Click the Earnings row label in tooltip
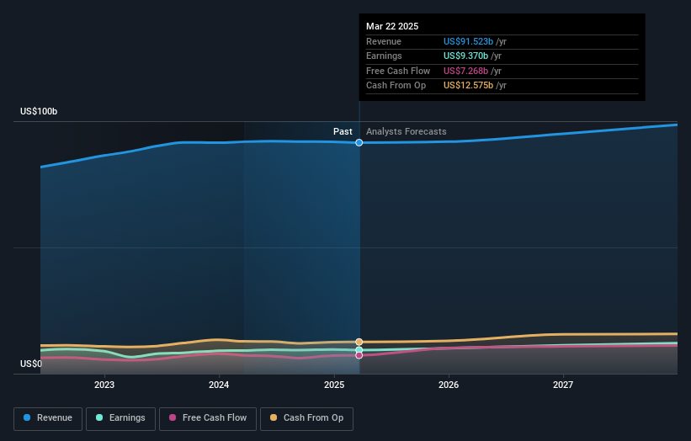The image size is (691, 441). tap(384, 56)
